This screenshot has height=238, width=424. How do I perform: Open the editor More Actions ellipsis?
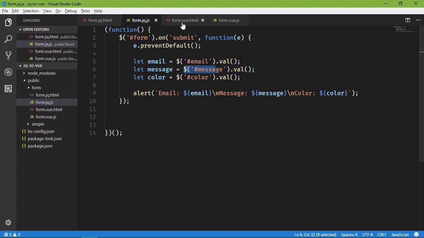click(418, 20)
